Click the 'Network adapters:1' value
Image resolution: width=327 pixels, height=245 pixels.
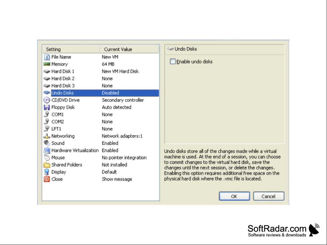[x=122, y=136]
